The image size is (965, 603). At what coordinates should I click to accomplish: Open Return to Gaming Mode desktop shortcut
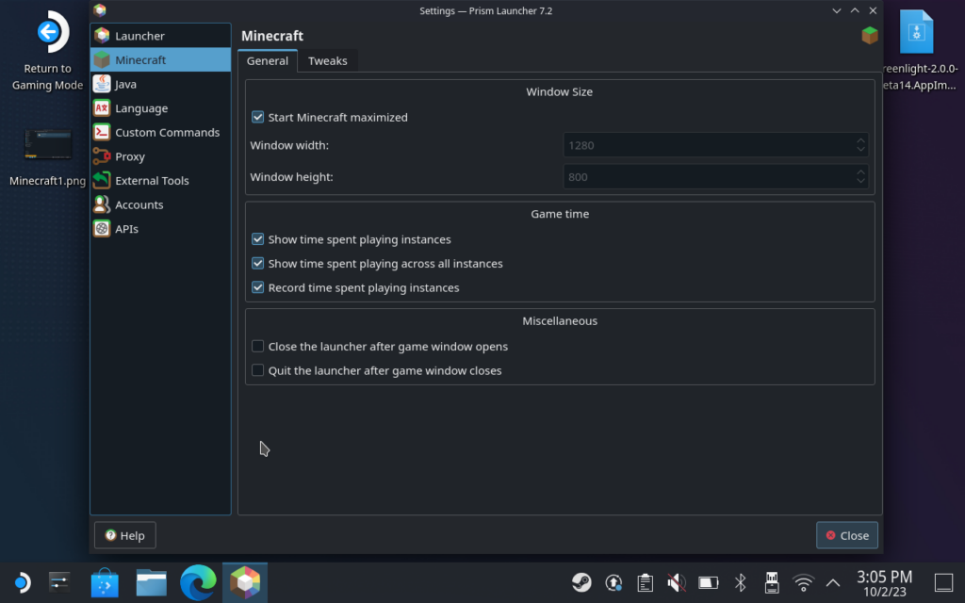coord(47,51)
